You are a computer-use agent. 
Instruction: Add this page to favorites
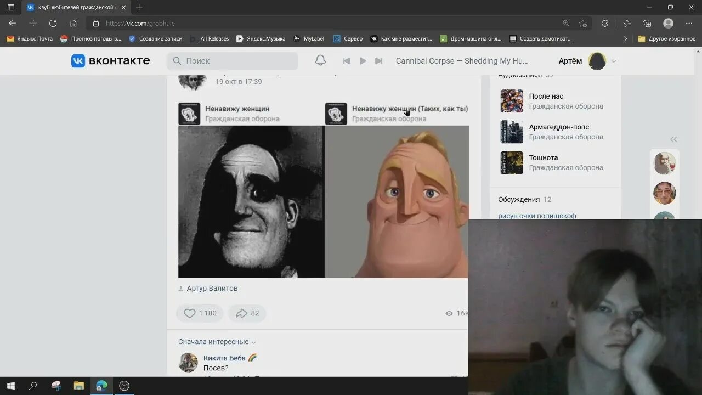tap(582, 23)
